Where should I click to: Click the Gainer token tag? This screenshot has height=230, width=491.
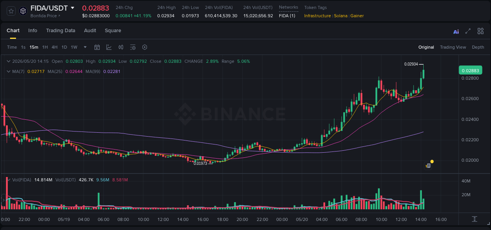click(x=357, y=16)
